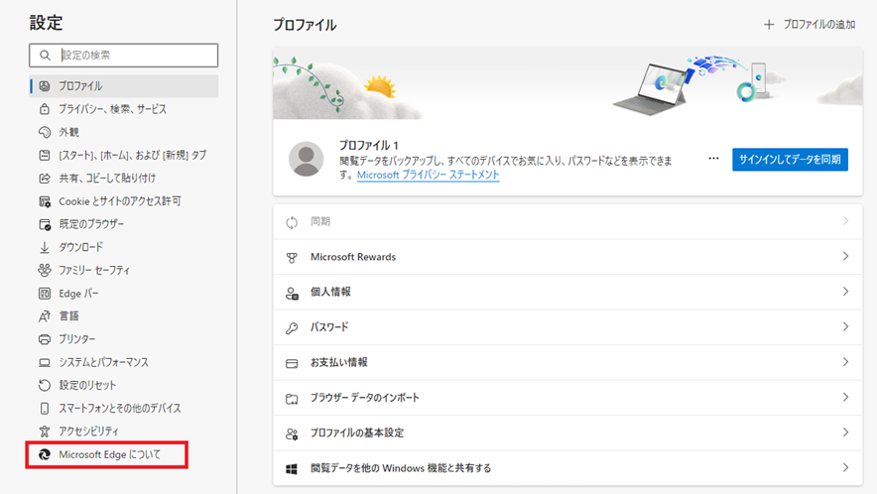This screenshot has height=494, width=877.
Task: Click the icon for [スタート]、[ホーム]、および [新規] タブ
Action: point(45,155)
